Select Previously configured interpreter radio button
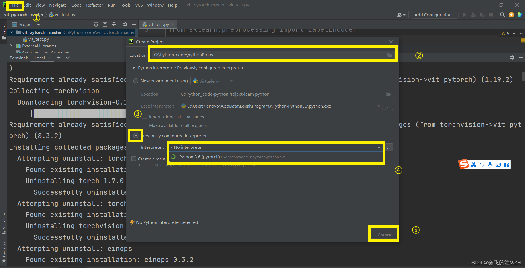Screen dimensions: 525x268 pyautogui.click(x=136, y=136)
